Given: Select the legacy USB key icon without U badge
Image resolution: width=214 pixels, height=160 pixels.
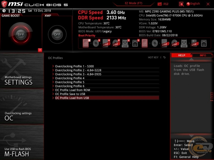Looking at the screenshot, I should (x=184, y=43).
